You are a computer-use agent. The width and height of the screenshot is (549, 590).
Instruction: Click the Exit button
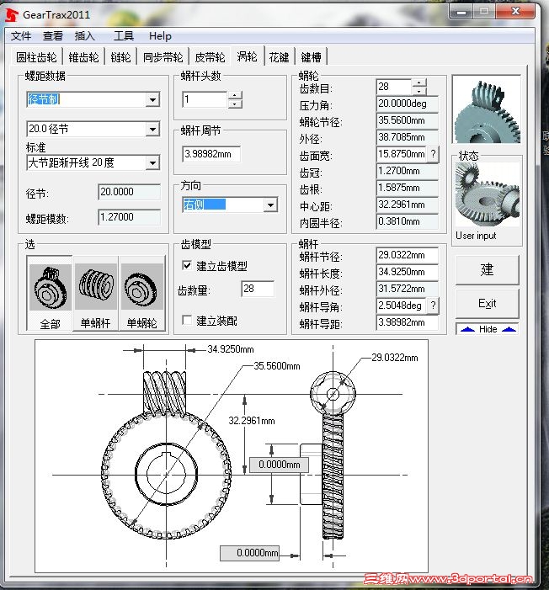click(x=487, y=303)
